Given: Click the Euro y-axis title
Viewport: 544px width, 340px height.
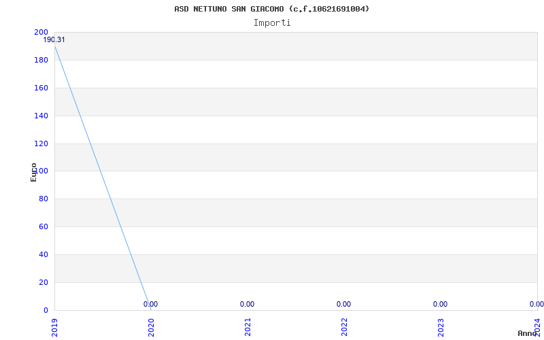Looking at the screenshot, I should pyautogui.click(x=33, y=173).
